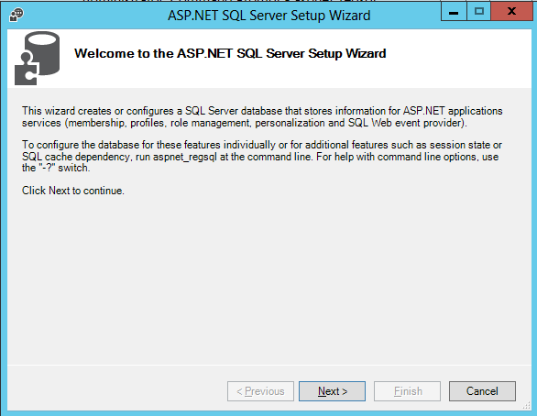Click the Next > button
537x416 pixels.
(333, 391)
